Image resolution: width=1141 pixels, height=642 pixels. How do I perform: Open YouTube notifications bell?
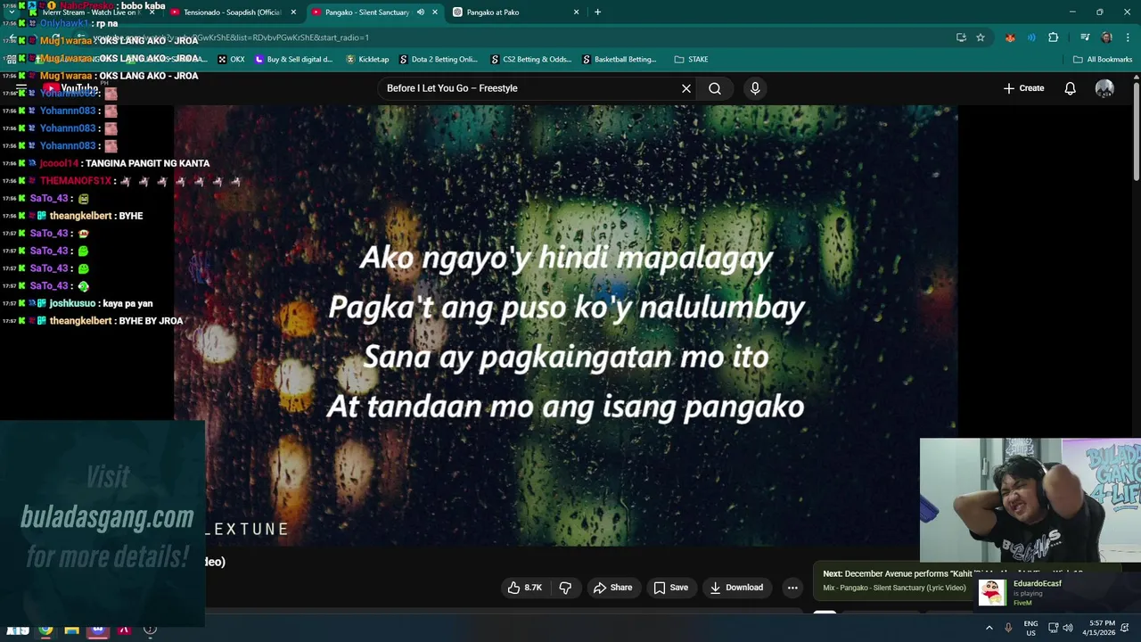[x=1070, y=88]
